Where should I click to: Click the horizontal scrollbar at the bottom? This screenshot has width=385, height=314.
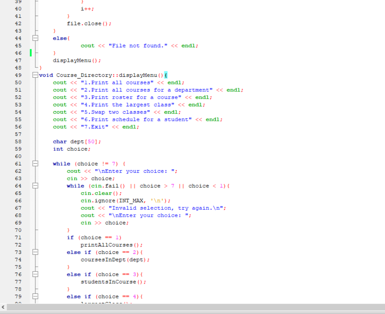pos(188,307)
